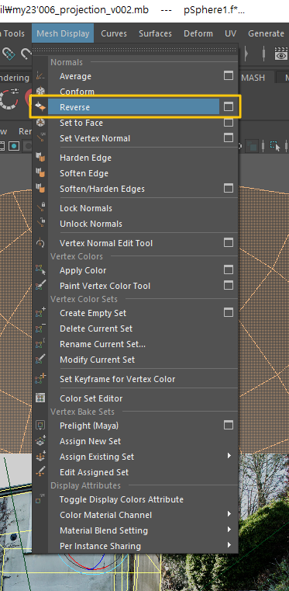
Task: Expand the Per Instance Sharing submenu arrow
Action: point(229,545)
